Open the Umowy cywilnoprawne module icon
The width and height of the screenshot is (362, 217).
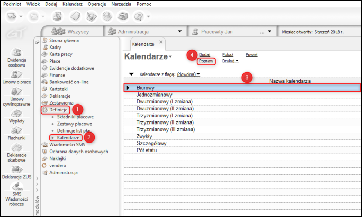(16, 91)
